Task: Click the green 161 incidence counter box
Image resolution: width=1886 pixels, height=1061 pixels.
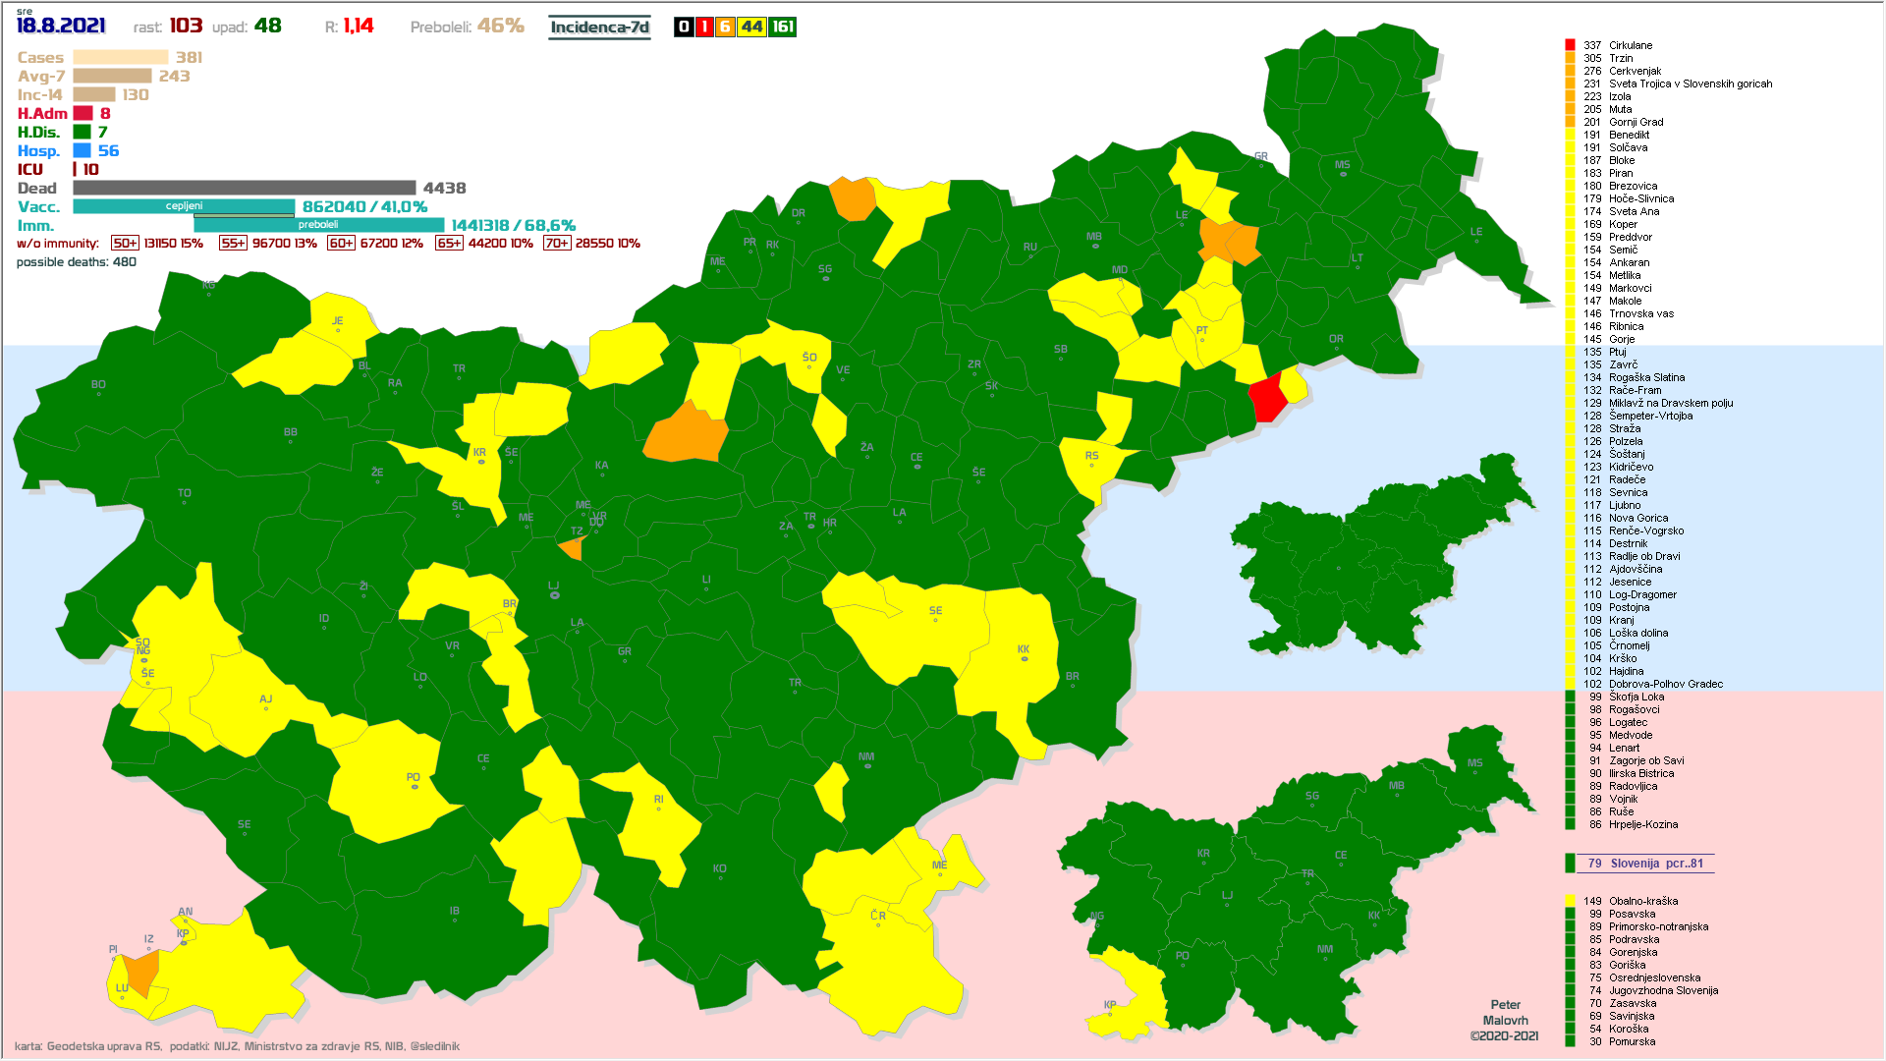Action: point(783,27)
